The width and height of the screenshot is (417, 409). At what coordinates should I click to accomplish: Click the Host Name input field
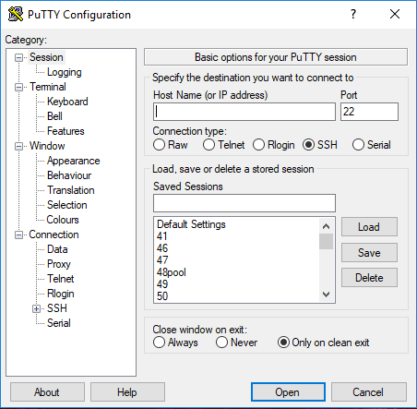click(244, 112)
